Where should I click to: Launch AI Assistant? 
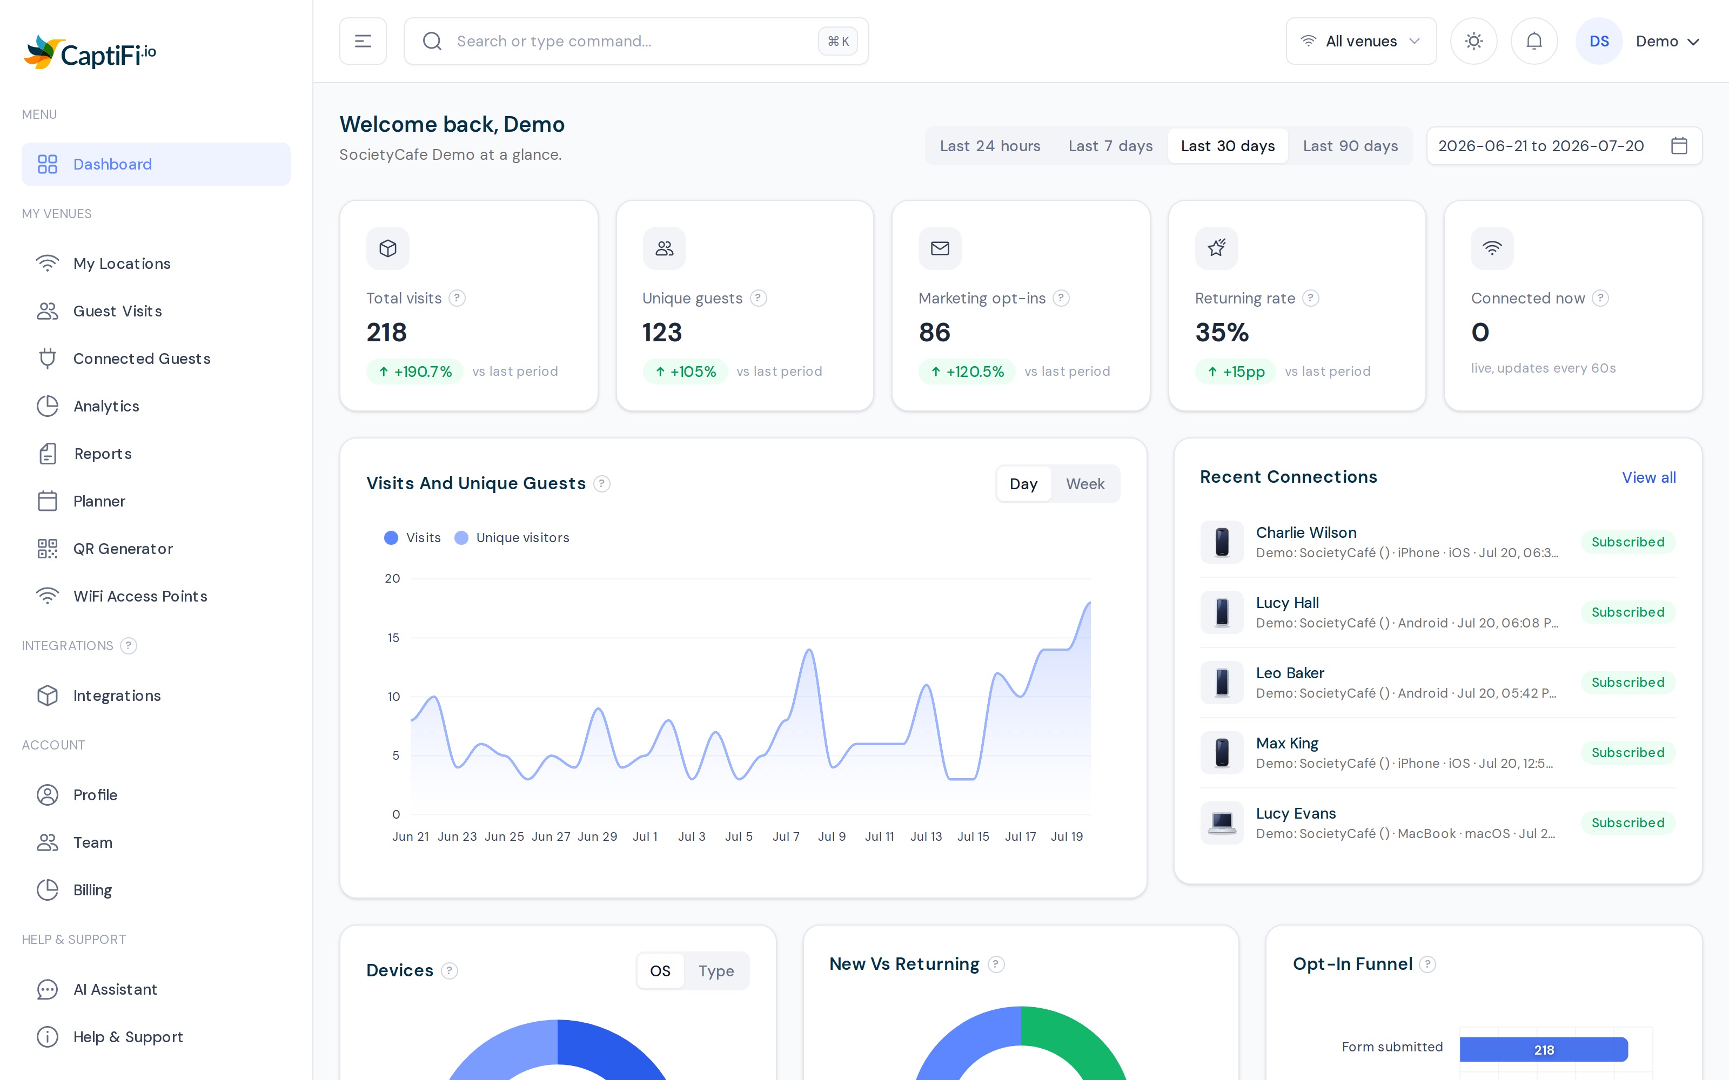point(156,989)
